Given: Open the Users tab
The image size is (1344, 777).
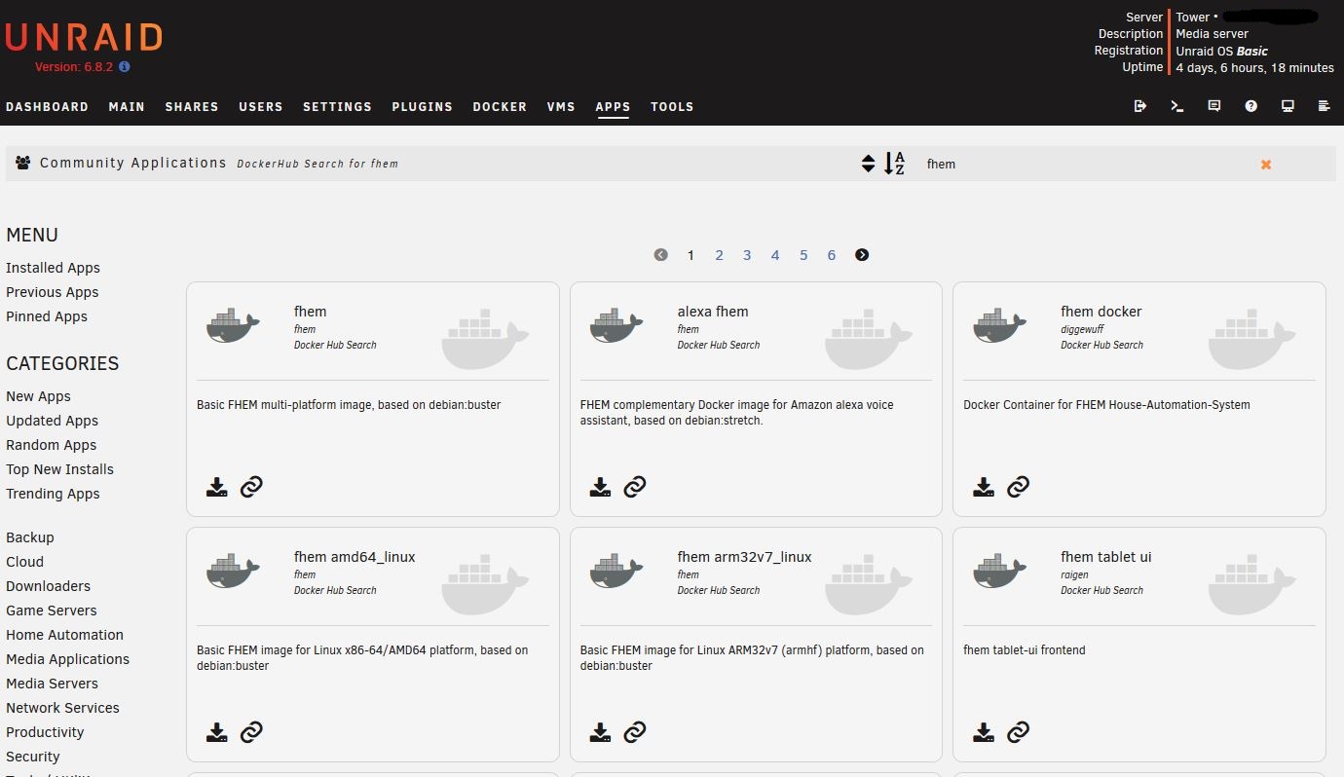Looking at the screenshot, I should click(261, 107).
